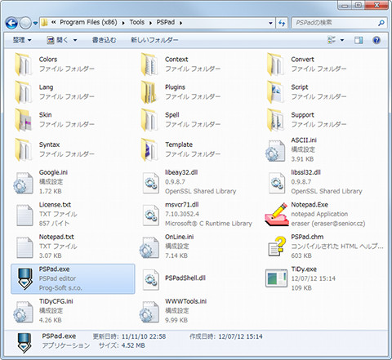This screenshot has height=360, width=392.
Task: Open the 整理 menu
Action: click(x=22, y=40)
